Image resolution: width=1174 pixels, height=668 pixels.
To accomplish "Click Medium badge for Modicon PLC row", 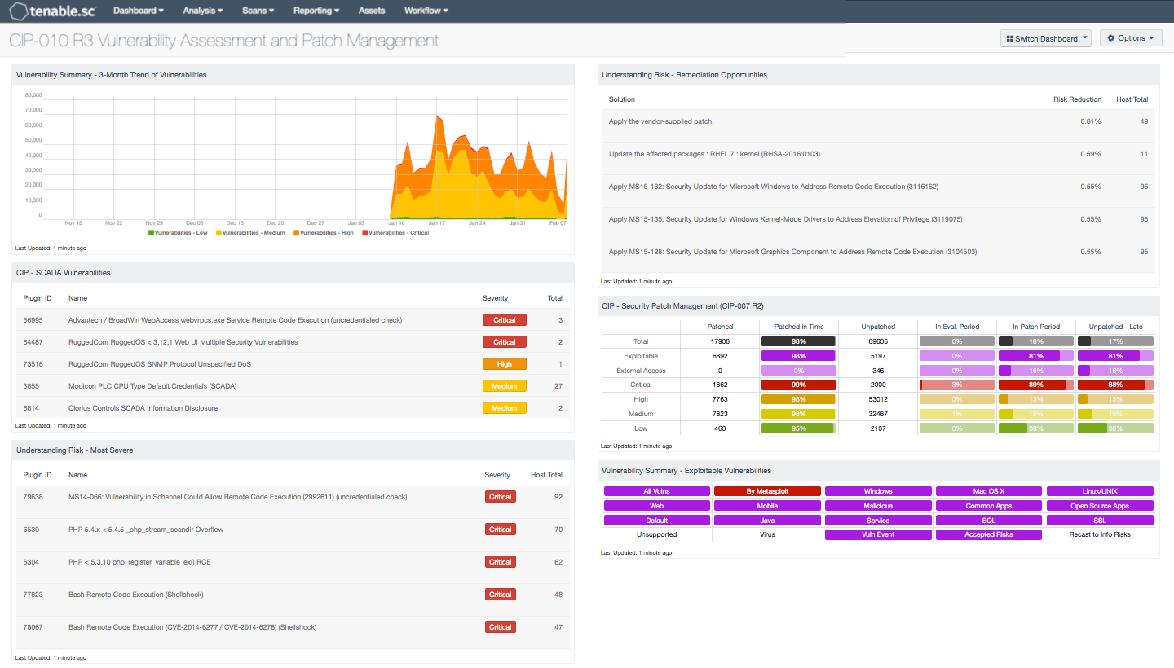I will click(x=505, y=386).
